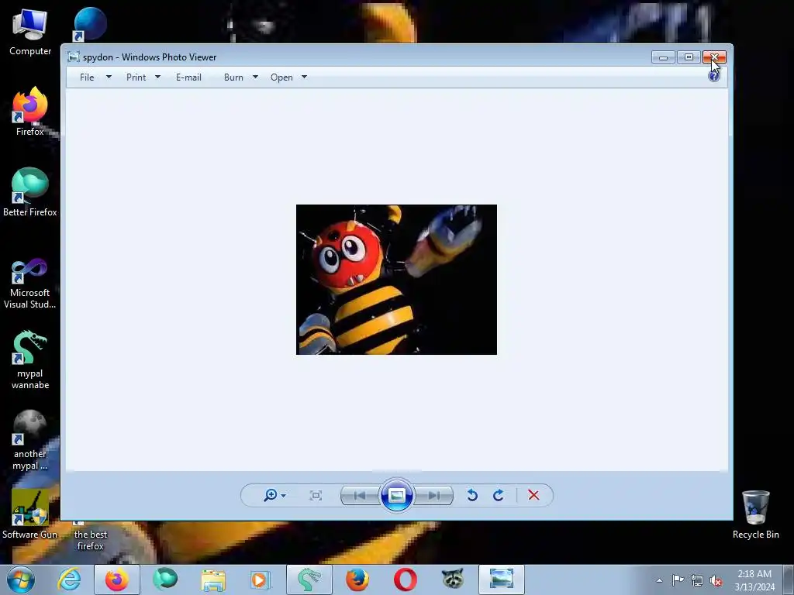Open the network tray icon
794x595 pixels.
click(x=697, y=581)
